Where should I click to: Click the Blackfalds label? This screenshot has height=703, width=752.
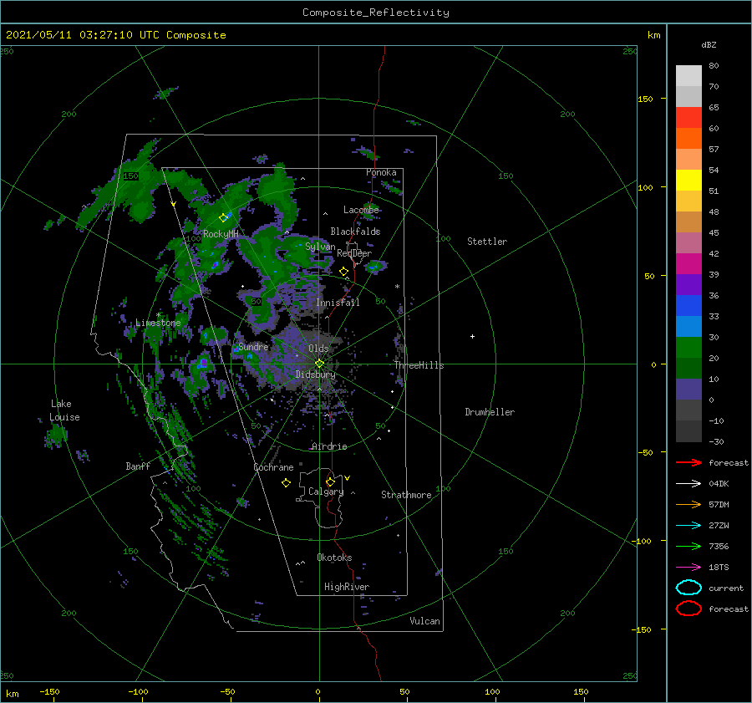click(355, 232)
